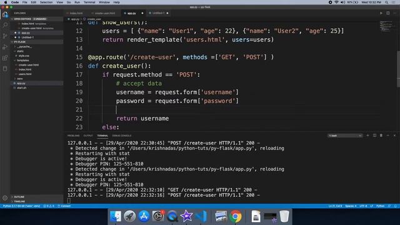Open Trash from the dock

tap(284, 216)
